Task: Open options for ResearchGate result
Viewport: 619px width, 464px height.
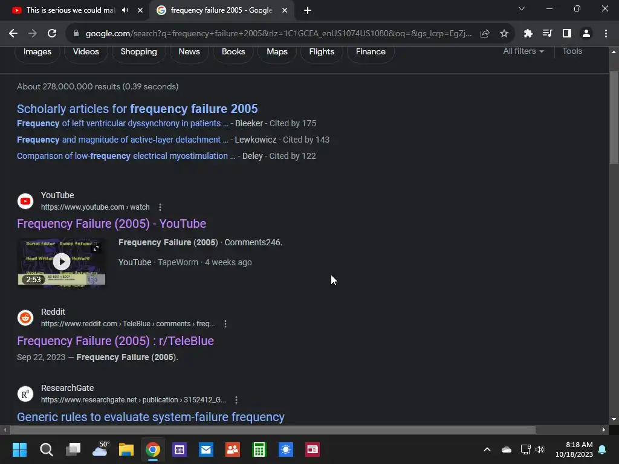Action: pyautogui.click(x=236, y=400)
